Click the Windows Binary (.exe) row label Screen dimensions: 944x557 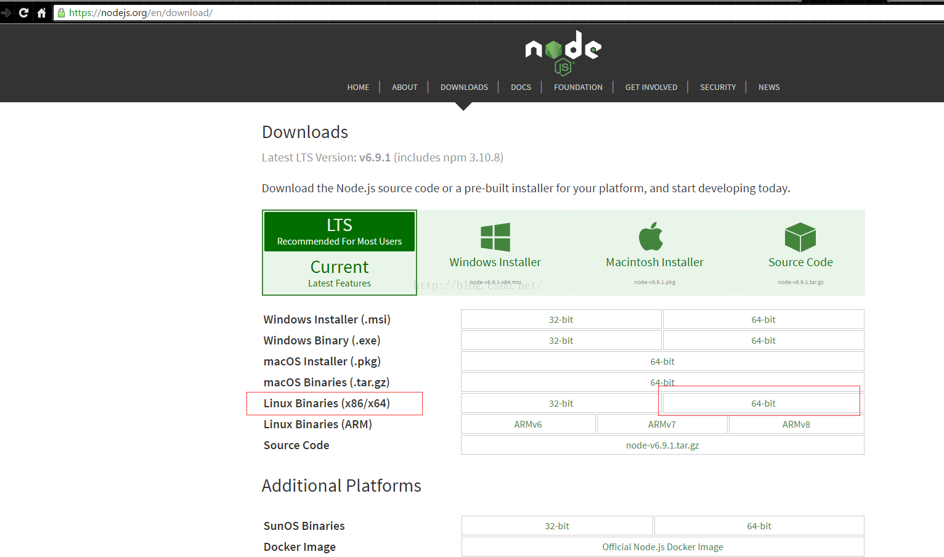tap(322, 341)
